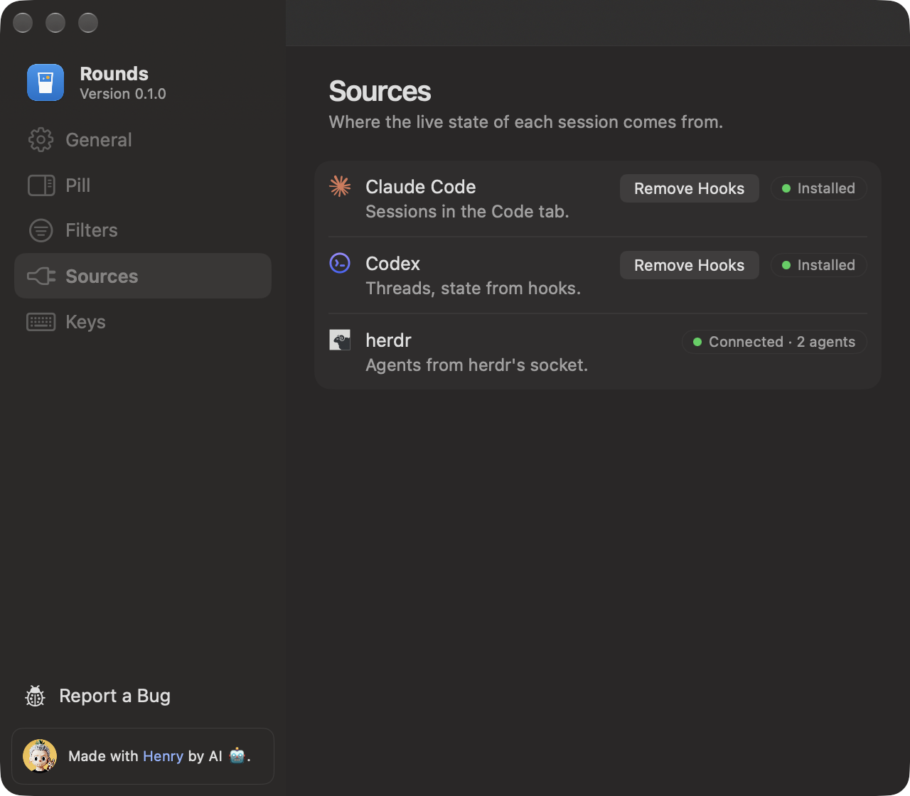Remove Hooks for Codex
The height and width of the screenshot is (796, 910).
690,265
